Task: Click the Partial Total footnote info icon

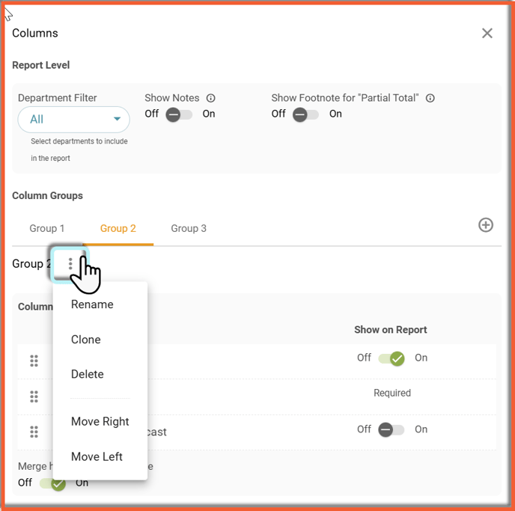Action: coord(430,98)
